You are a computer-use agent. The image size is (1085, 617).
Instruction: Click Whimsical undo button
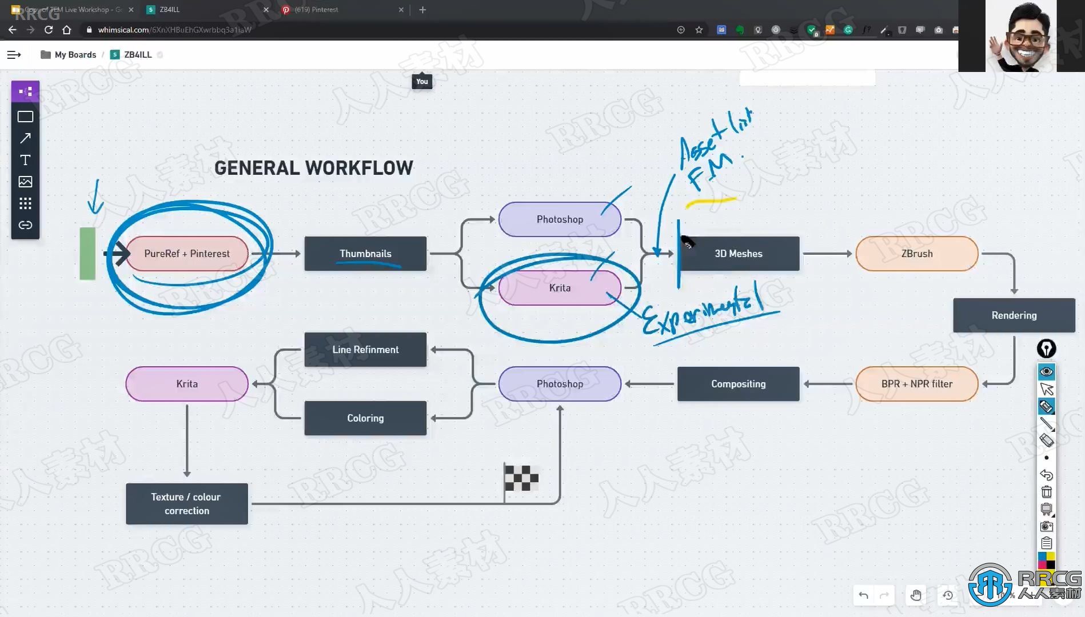pos(863,595)
